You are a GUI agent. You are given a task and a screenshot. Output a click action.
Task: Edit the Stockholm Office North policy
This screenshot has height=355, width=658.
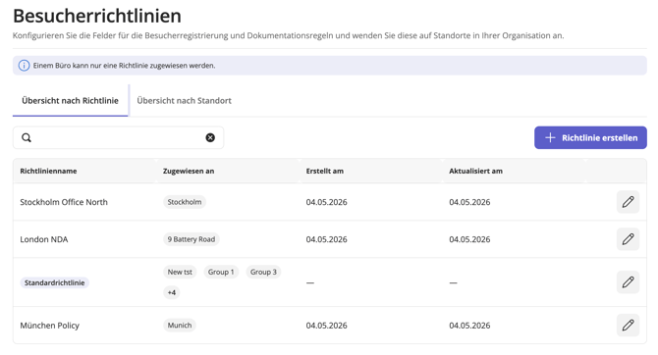tap(628, 202)
